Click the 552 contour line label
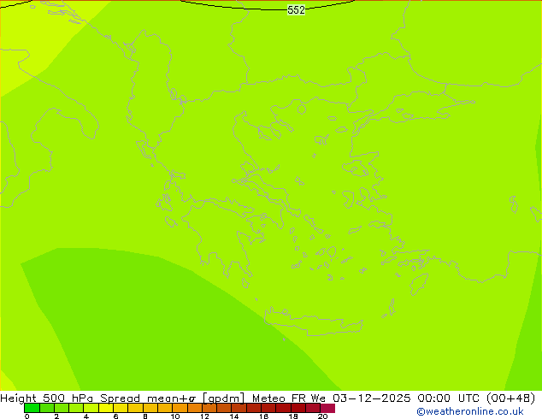The image size is (542, 419). 296,10
